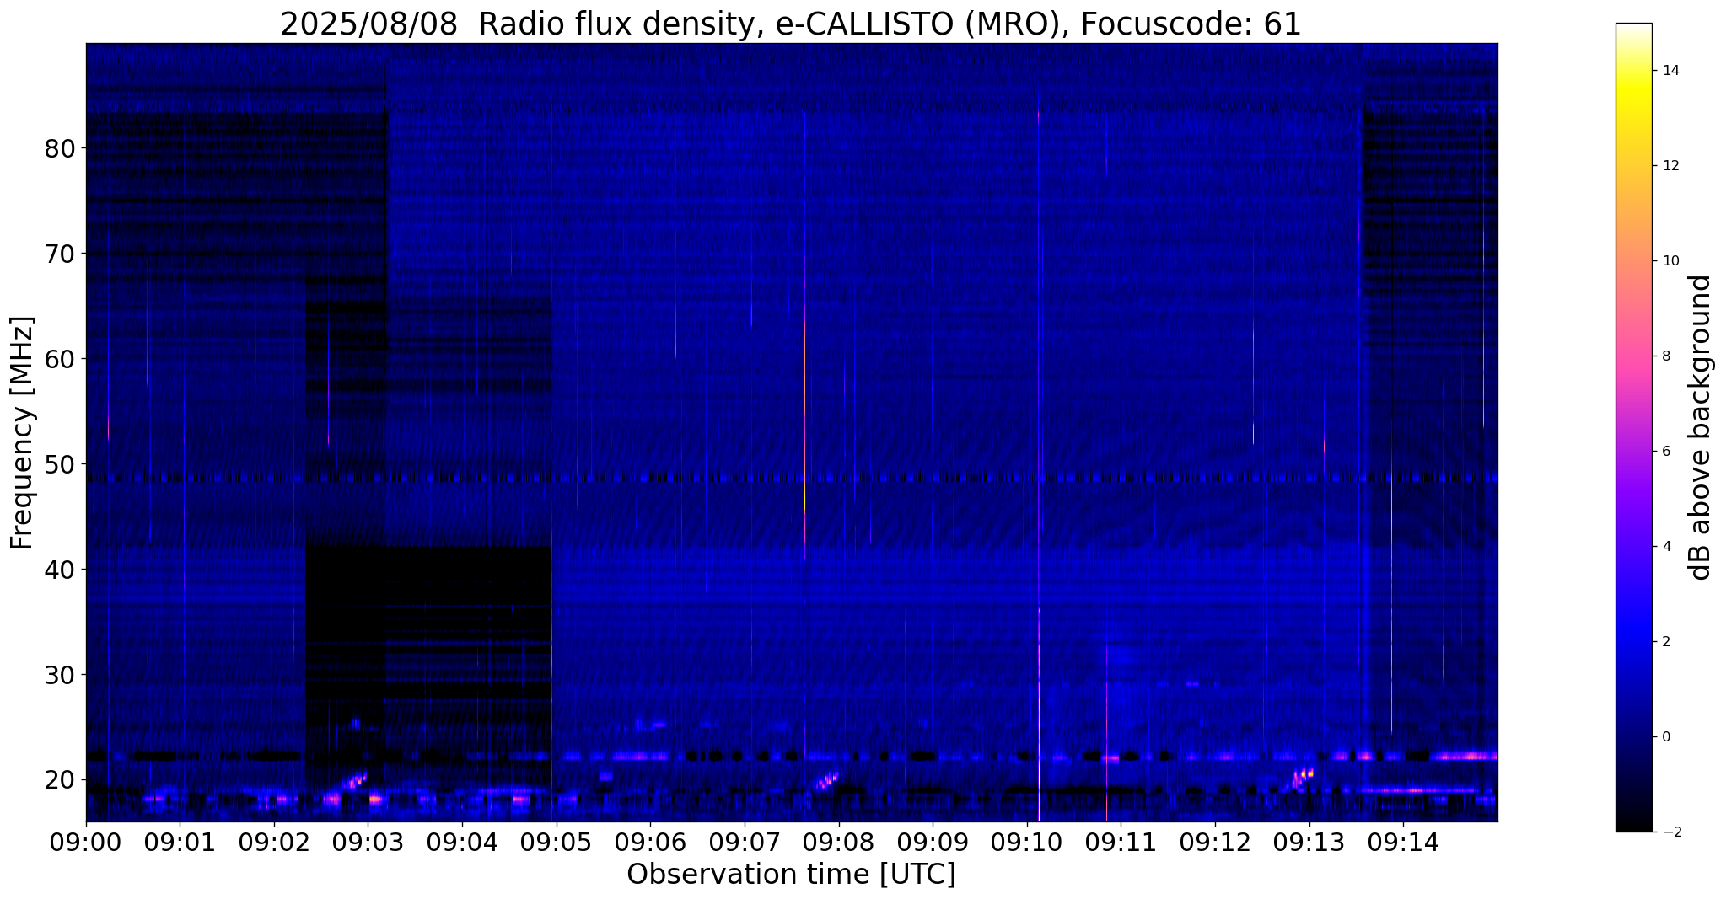Click the colorbar tick value 2
This screenshot has height=899, width=1726.
[x=1666, y=642]
